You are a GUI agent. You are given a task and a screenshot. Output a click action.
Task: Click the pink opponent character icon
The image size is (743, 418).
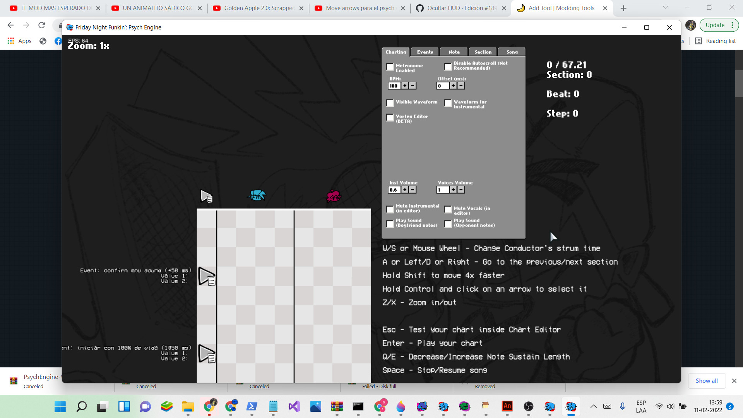pos(333,196)
